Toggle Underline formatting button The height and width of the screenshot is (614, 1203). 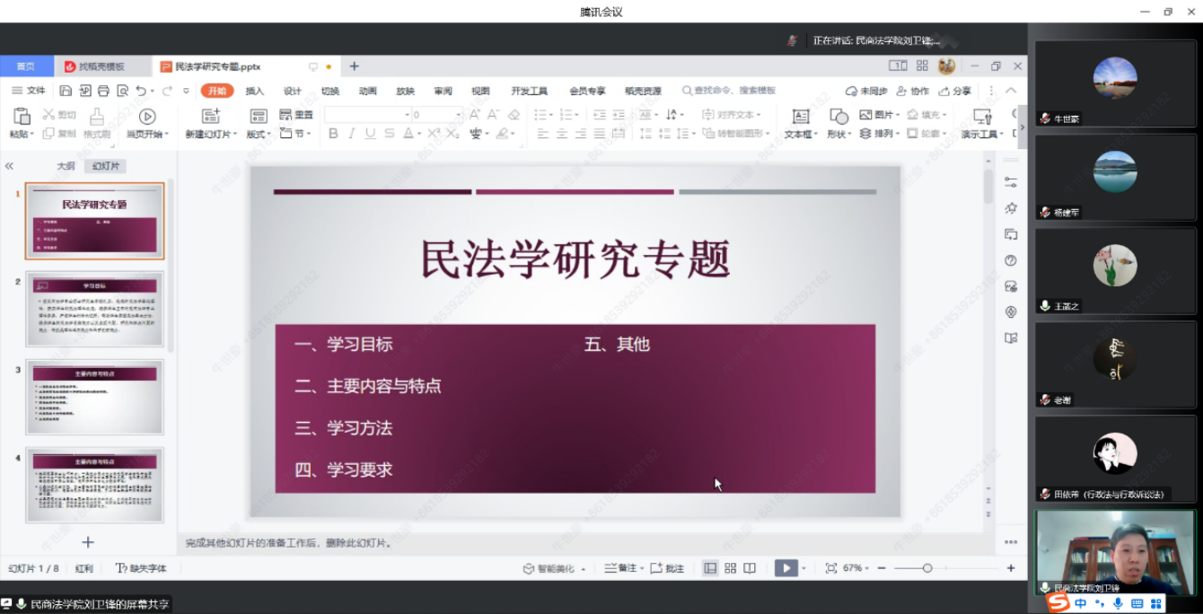(x=370, y=134)
